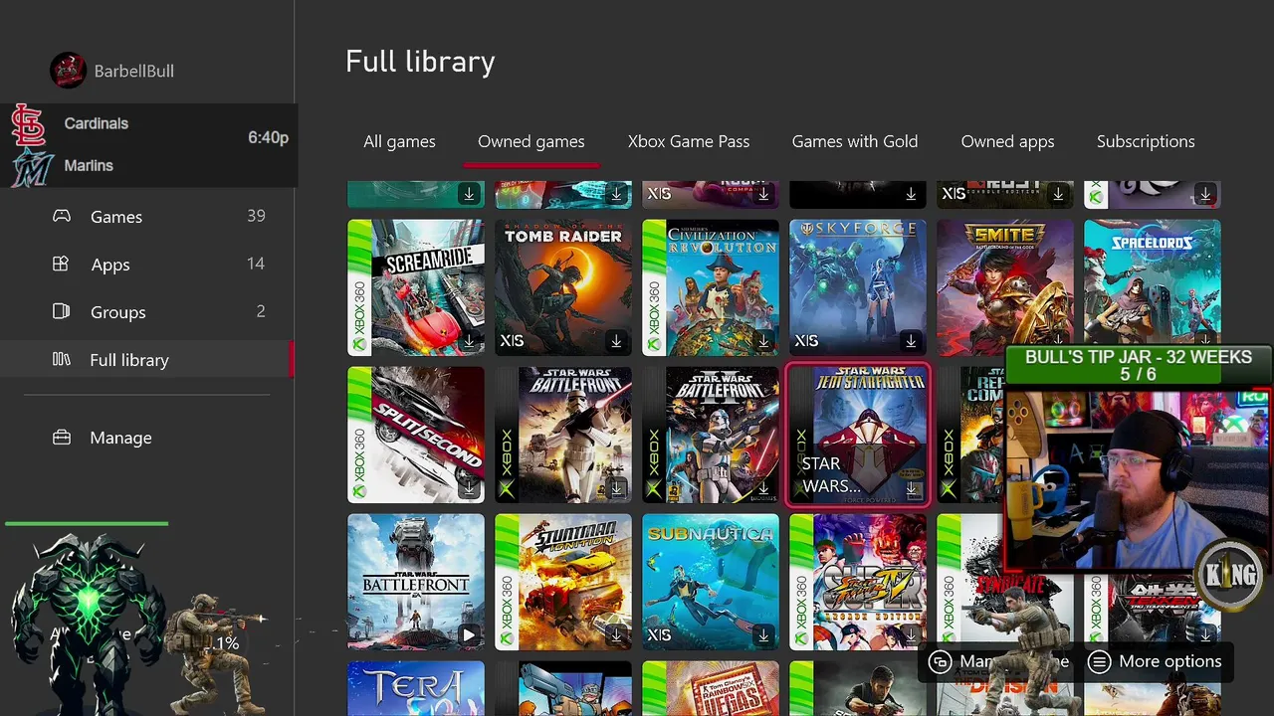Image resolution: width=1274 pixels, height=716 pixels.
Task: Switch to the Xbox Game Pass tab
Action: [689, 141]
